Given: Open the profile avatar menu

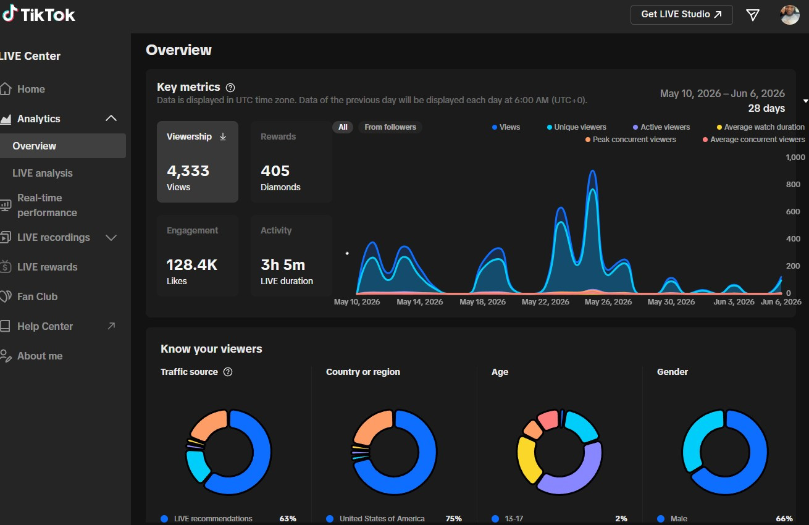Looking at the screenshot, I should coord(790,15).
